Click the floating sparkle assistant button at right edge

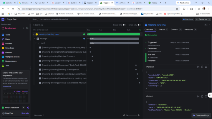click(x=210, y=95)
